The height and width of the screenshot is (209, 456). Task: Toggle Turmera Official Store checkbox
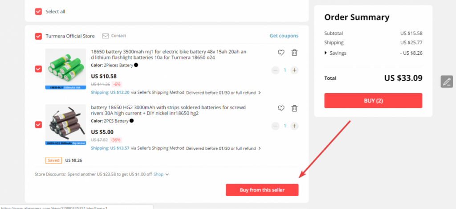(38, 36)
